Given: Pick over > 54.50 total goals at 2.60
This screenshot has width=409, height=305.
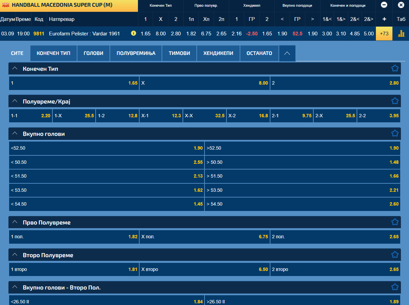Looking at the screenshot, I should (303, 204).
